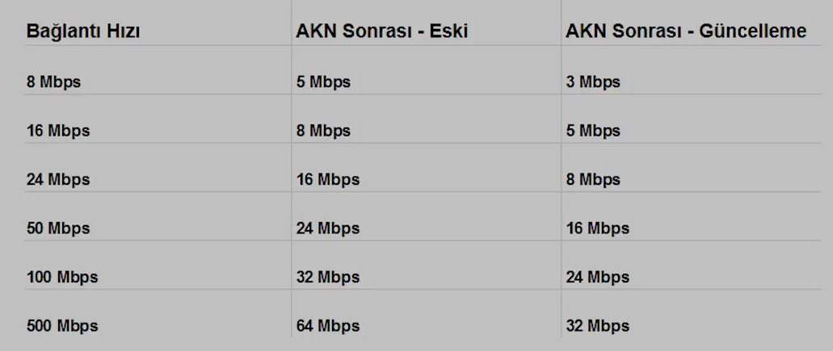This screenshot has width=833, height=351.
Task: Select the 'AKN Sonrası - Eski' header
Action: click(382, 31)
